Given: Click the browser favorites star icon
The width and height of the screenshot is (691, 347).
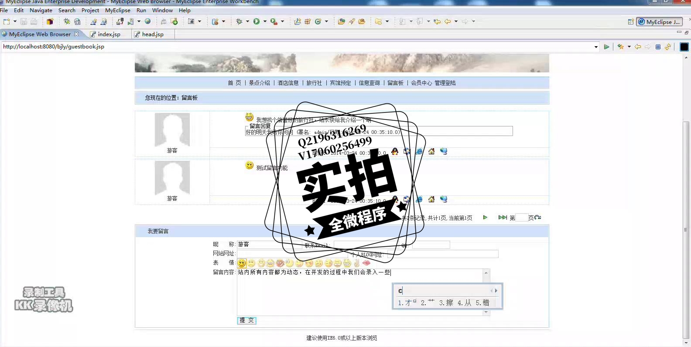Looking at the screenshot, I should 621,47.
